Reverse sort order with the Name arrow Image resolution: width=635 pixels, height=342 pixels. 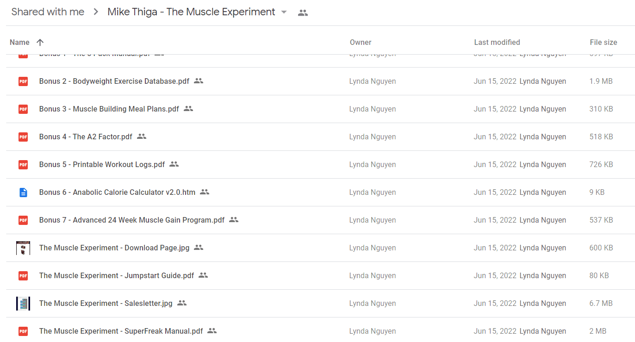[x=40, y=42]
